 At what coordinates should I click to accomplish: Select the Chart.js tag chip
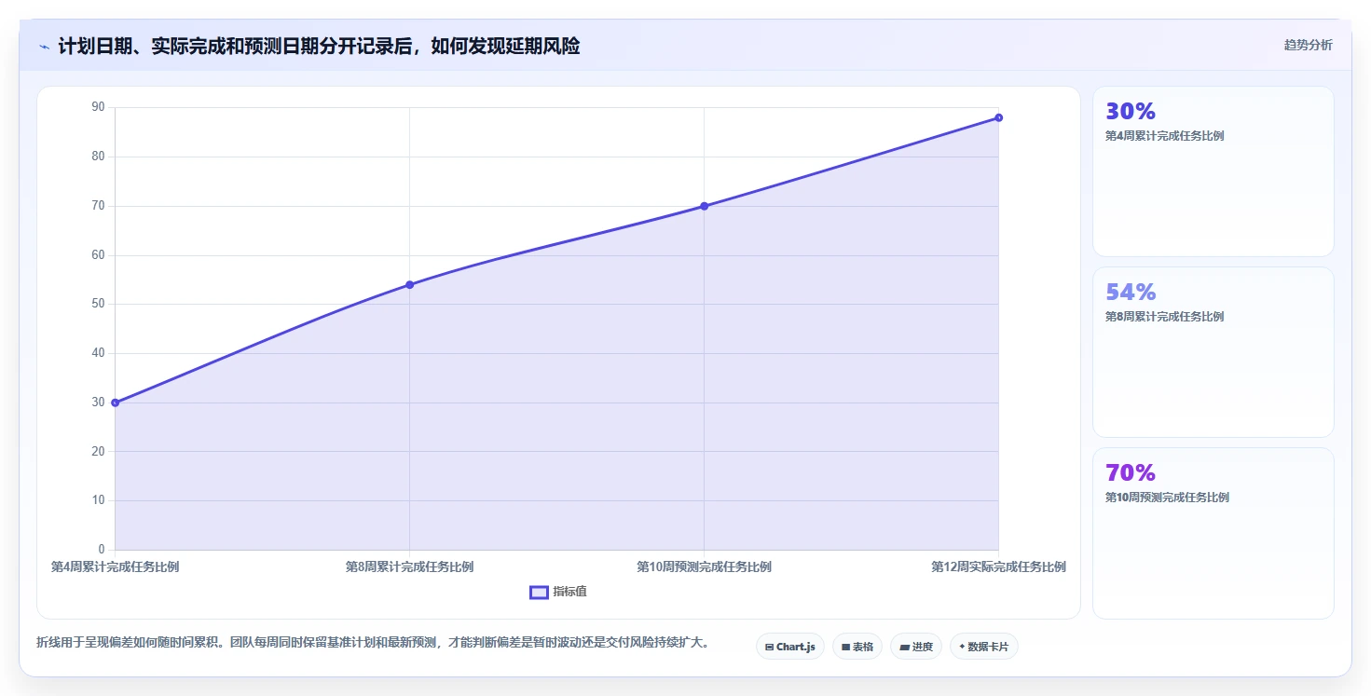tap(789, 647)
